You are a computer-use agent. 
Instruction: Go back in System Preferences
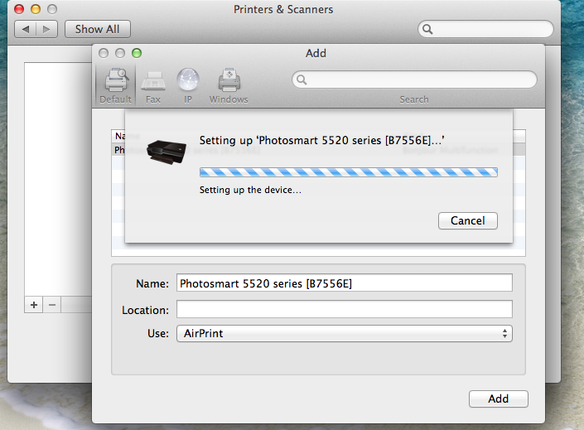tap(26, 29)
